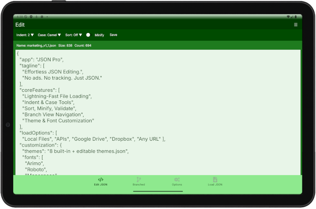Image resolution: width=316 pixels, height=209 pixels.
Task: Click the "coreFeatures": [ line
Action: click(x=40, y=90)
